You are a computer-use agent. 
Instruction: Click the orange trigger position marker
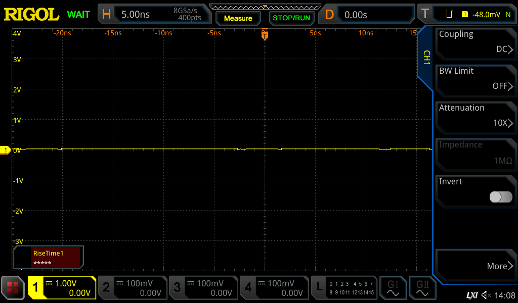click(265, 35)
